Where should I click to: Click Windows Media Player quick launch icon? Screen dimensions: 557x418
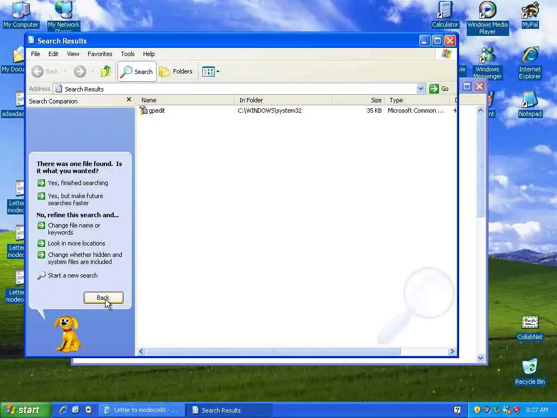coord(88,410)
